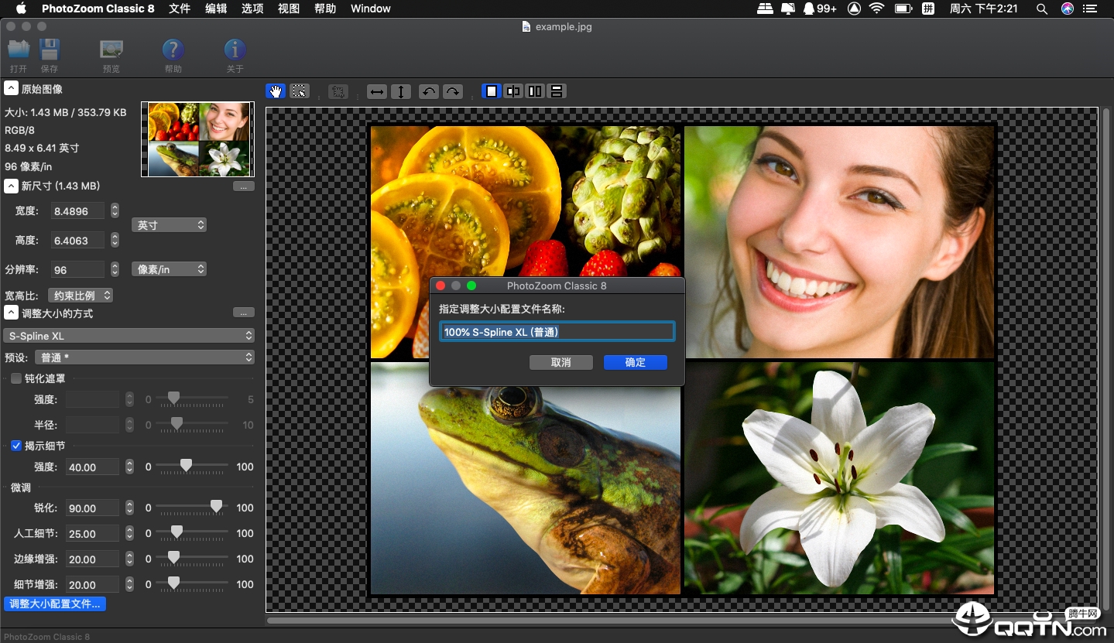Click the 分辨率 96 input field
The image size is (1114, 643).
pyautogui.click(x=77, y=269)
